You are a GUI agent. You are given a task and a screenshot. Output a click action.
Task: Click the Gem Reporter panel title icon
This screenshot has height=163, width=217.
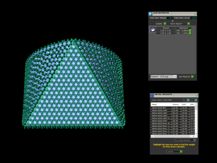[x=150, y=14]
